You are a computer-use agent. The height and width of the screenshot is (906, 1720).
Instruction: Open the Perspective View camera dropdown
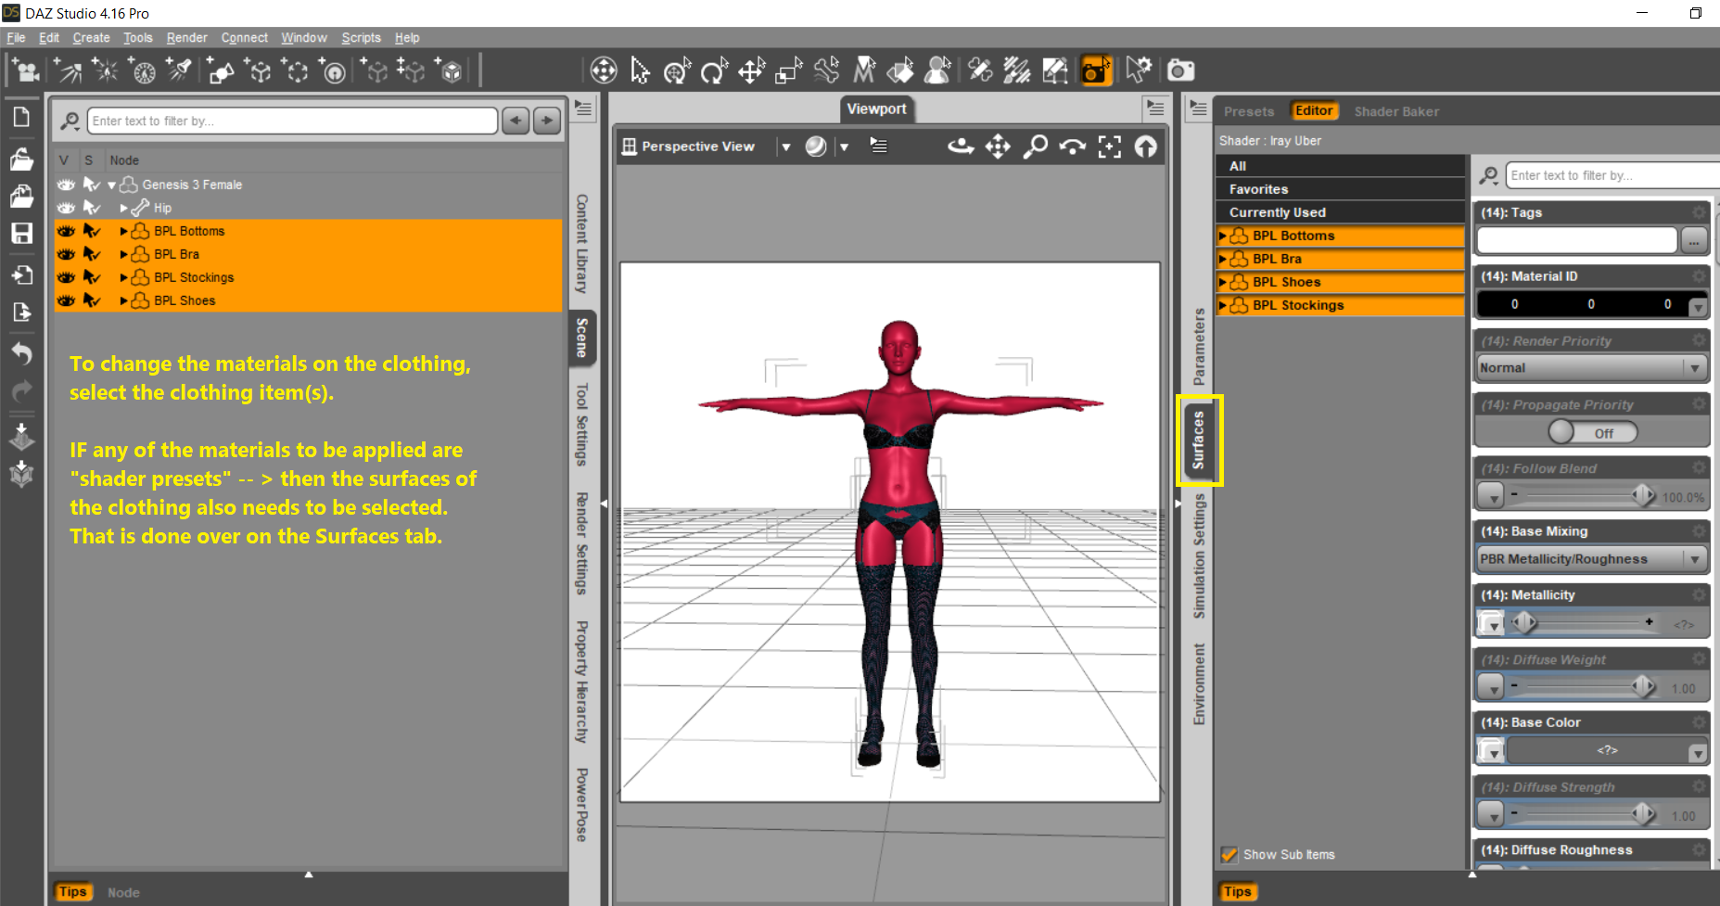[785, 147]
